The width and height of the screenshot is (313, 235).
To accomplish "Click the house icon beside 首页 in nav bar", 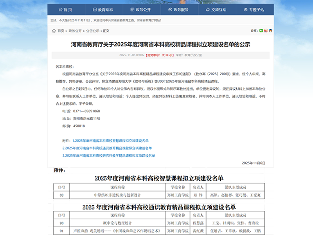I will (x=60, y=9).
